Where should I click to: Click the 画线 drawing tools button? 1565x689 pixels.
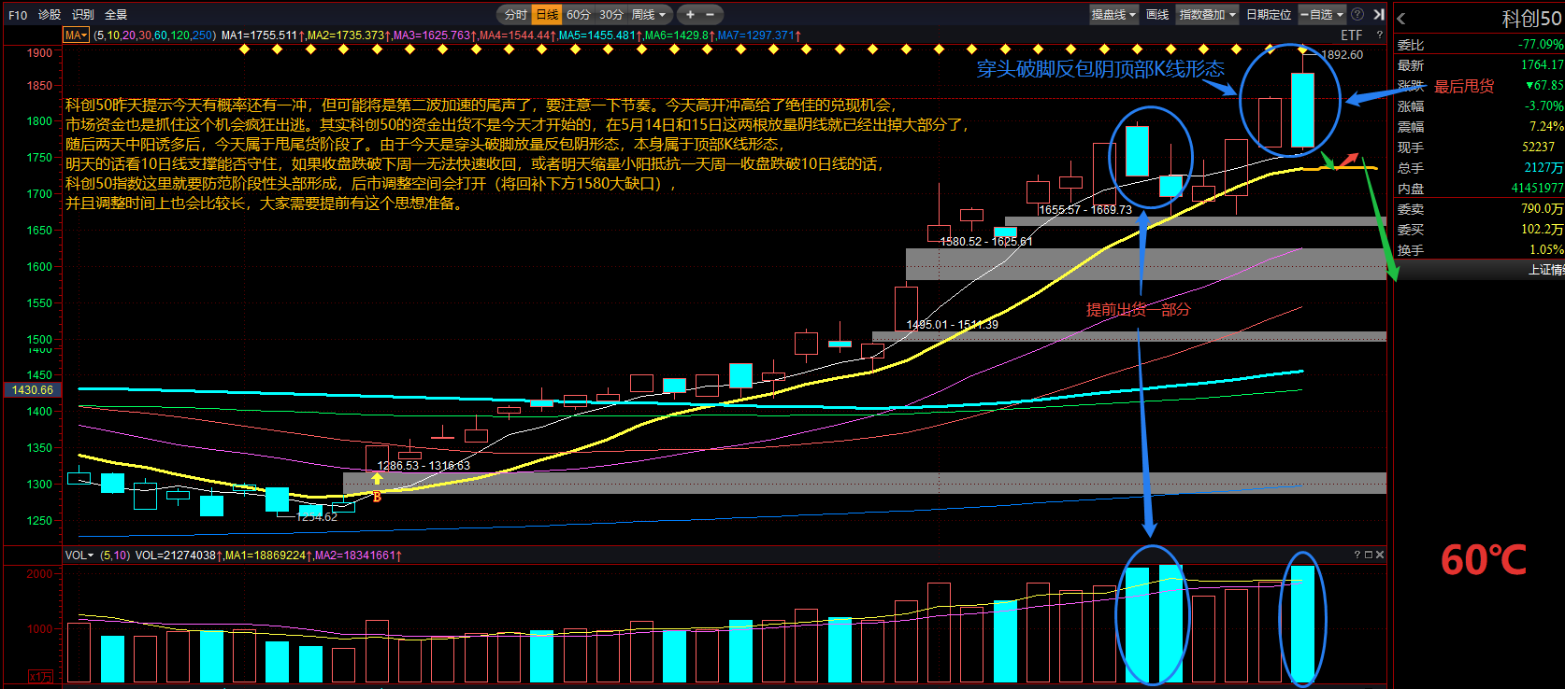click(x=1157, y=14)
